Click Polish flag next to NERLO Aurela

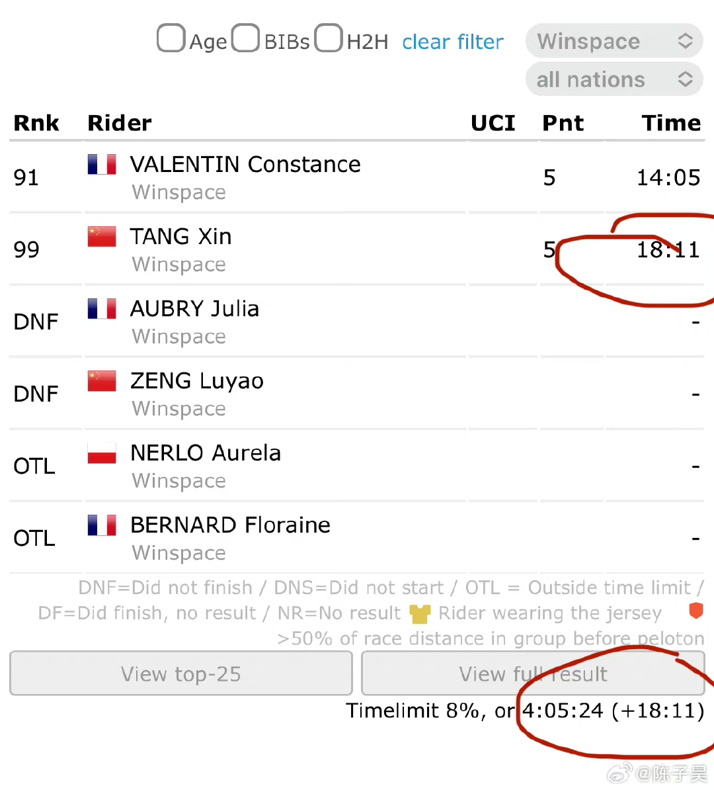click(102, 453)
